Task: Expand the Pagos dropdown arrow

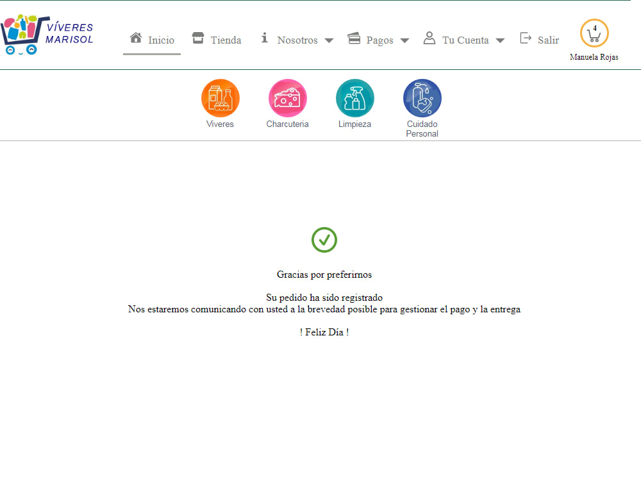Action: pos(404,40)
